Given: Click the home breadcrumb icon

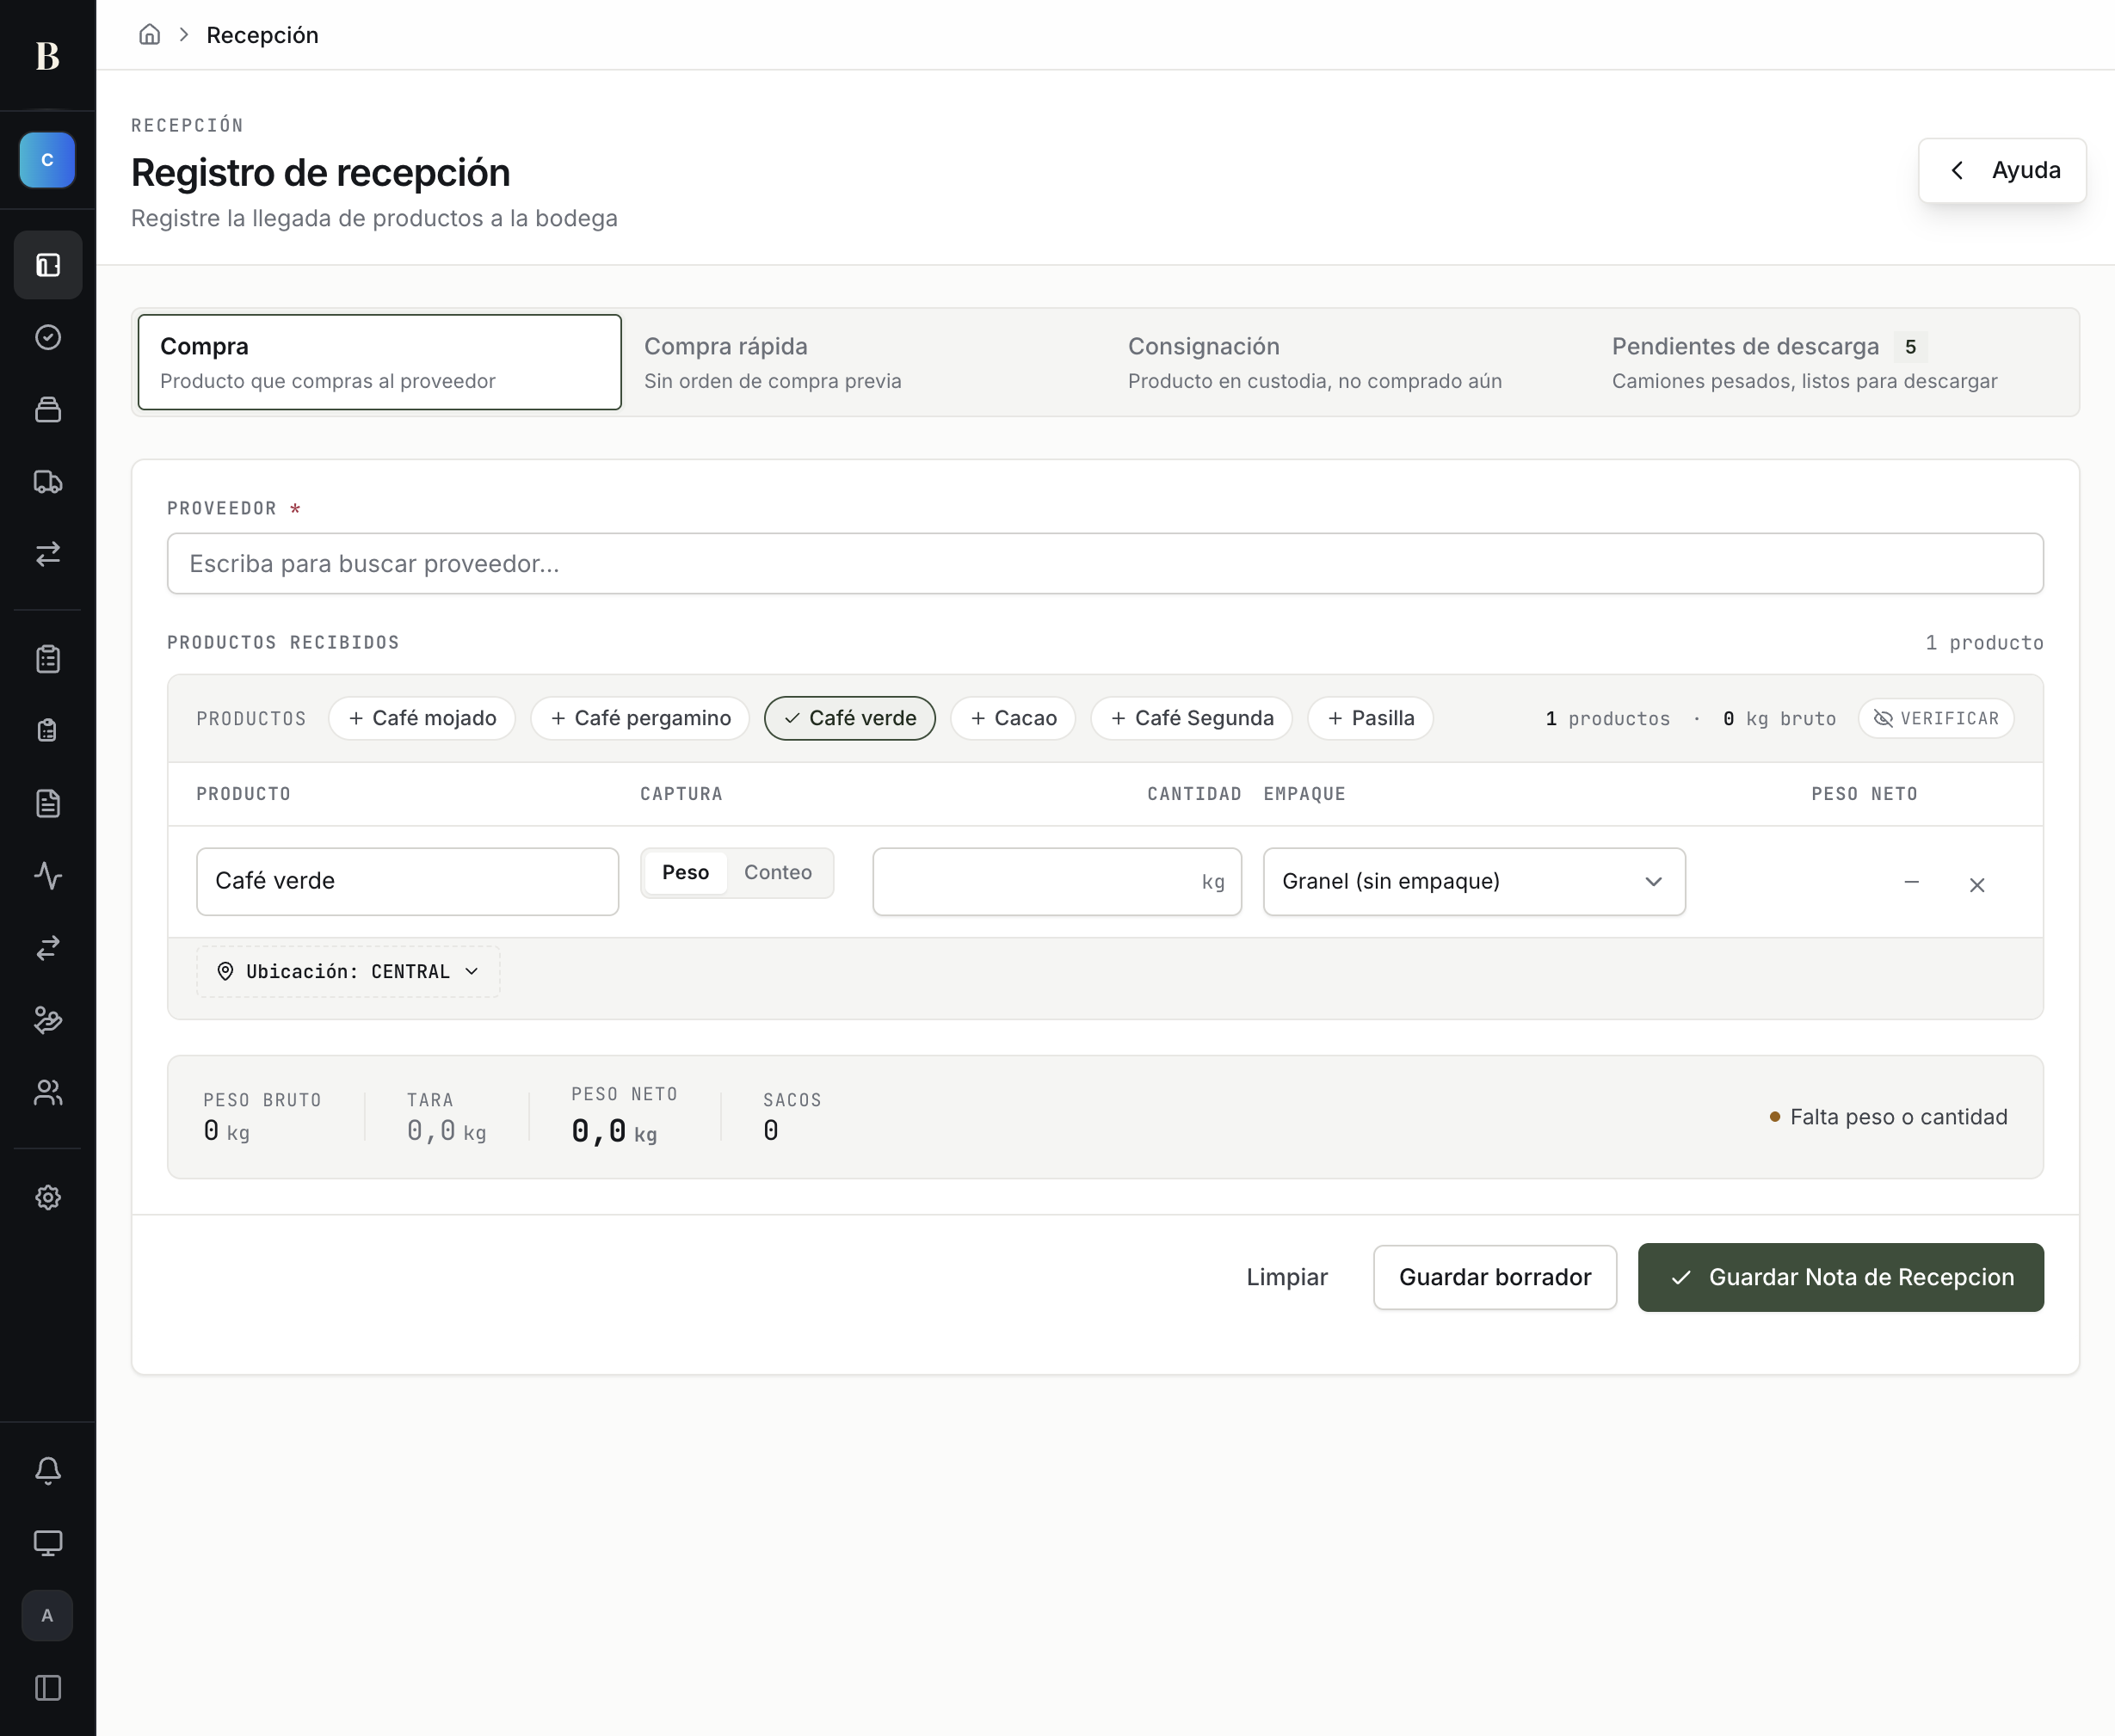Looking at the screenshot, I should pyautogui.click(x=149, y=35).
